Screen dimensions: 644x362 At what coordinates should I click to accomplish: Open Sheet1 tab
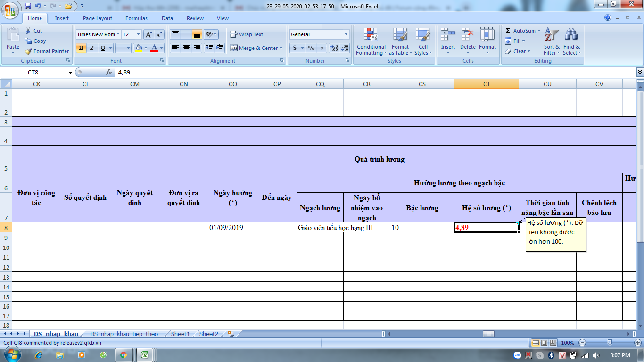click(180, 334)
